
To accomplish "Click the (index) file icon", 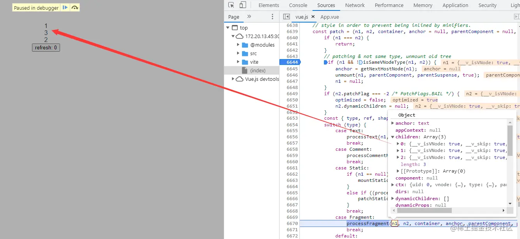I will [245, 70].
